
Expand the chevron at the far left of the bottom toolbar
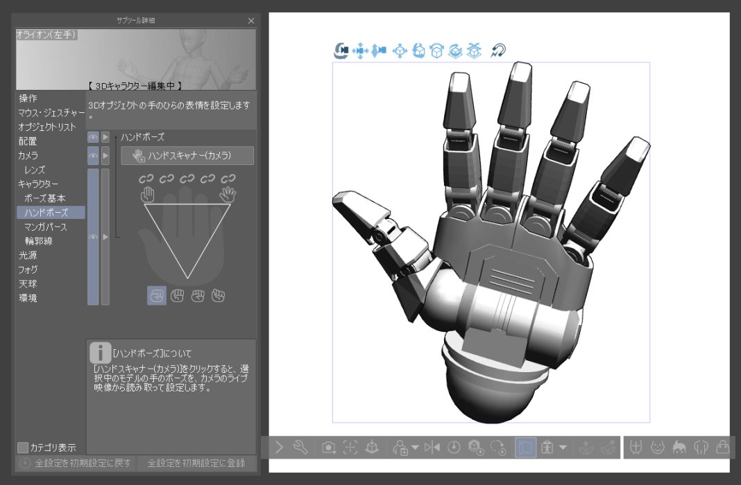click(277, 447)
